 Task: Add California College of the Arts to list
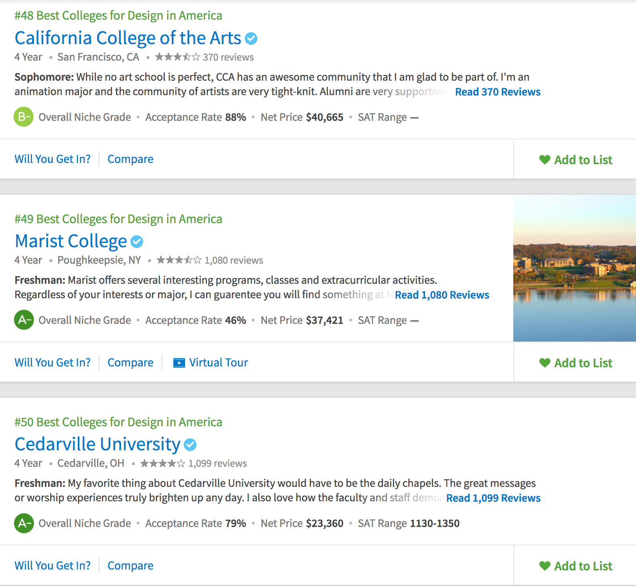pos(575,160)
